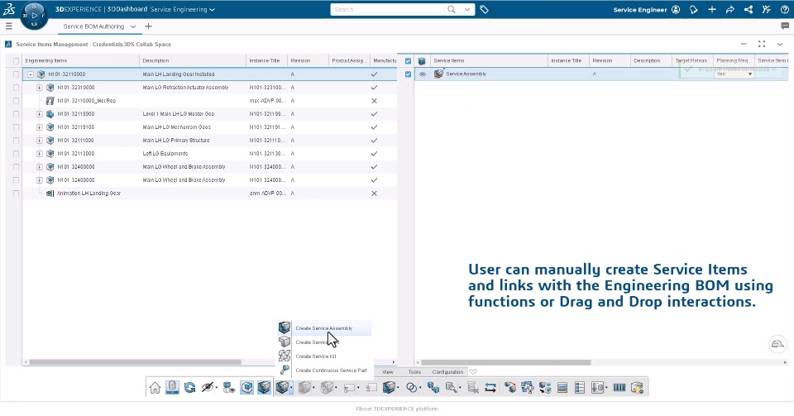Click the barcode icon in the bottom toolbar
The width and height of the screenshot is (794, 416).
click(619, 388)
